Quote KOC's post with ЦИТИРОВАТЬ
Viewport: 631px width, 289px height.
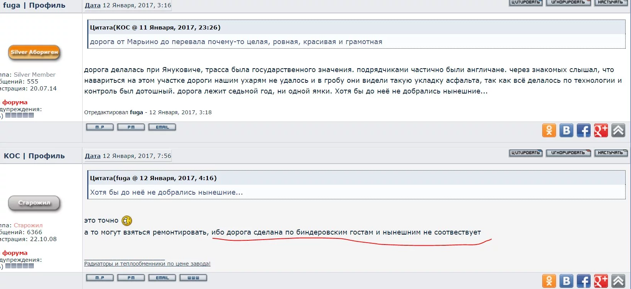pos(526,153)
